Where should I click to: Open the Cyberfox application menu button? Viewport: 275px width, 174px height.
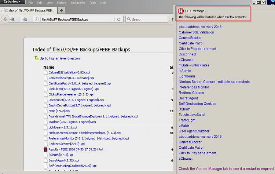(12, 2)
